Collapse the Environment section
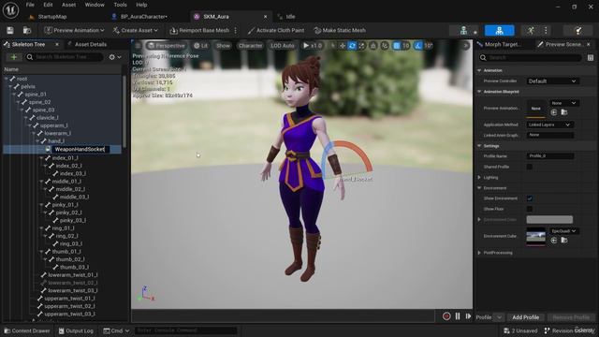This screenshot has width=599, height=337. pyautogui.click(x=479, y=188)
